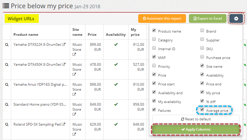Click magnifier icon for Yamaha DTX522K row
Viewport: 247px width, 140px height.
7,45
